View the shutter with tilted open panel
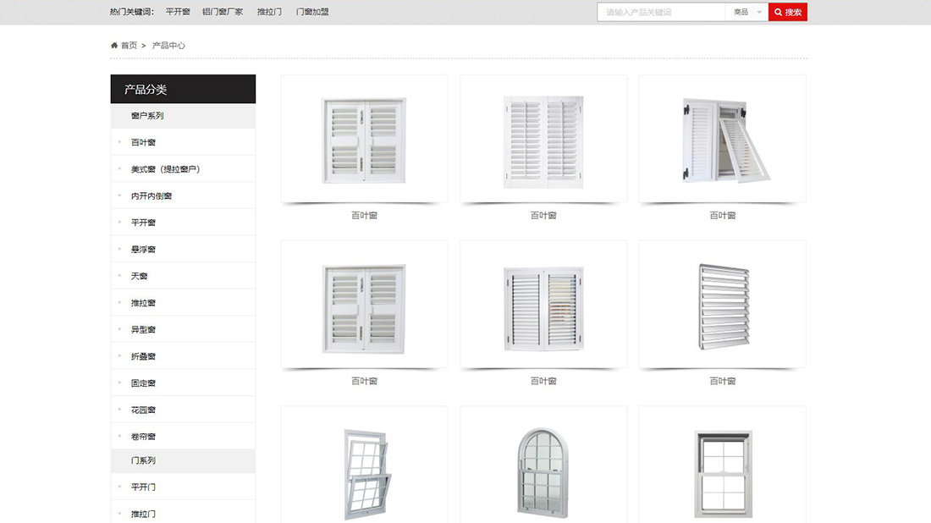This screenshot has width=931, height=523. tap(722, 140)
